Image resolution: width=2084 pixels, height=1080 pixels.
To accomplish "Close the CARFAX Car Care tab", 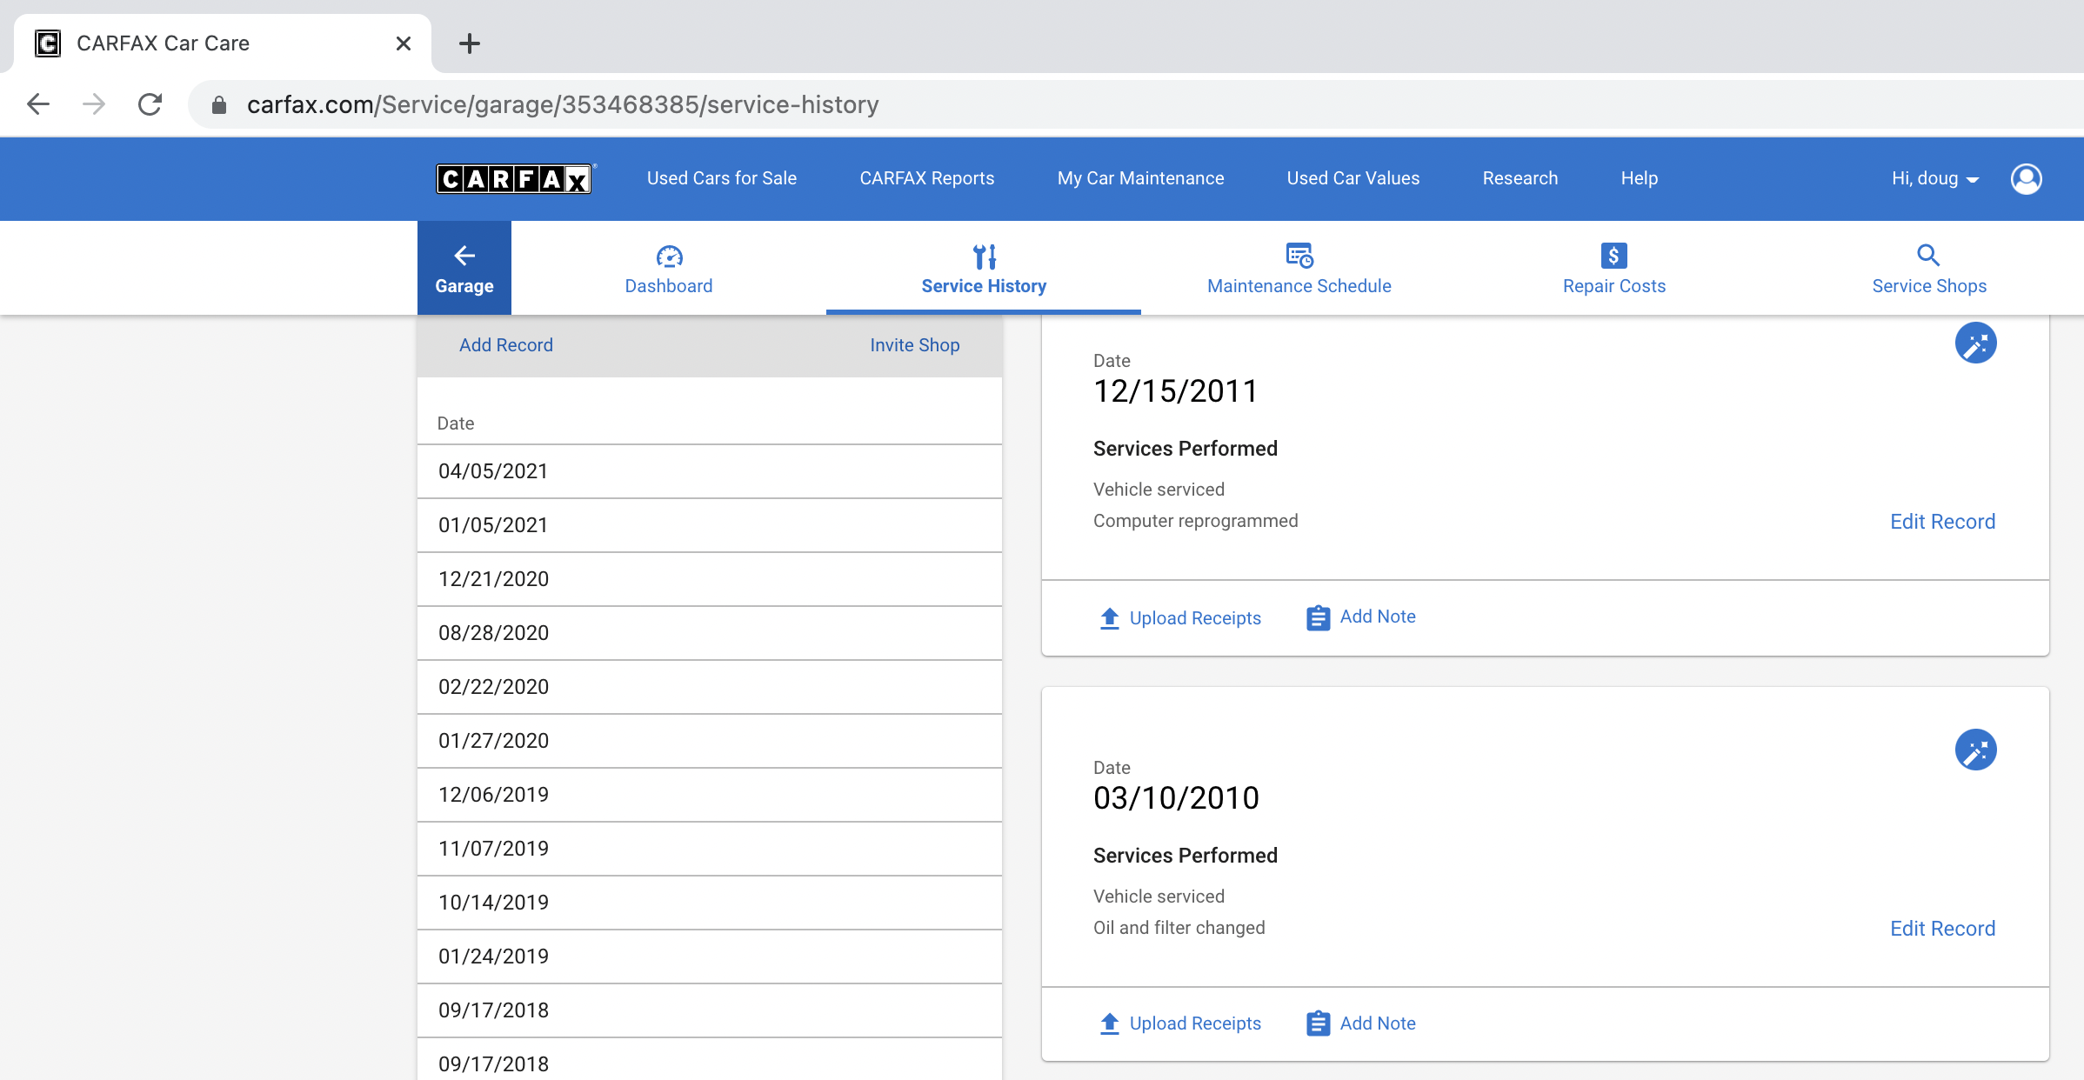I will coord(403,43).
